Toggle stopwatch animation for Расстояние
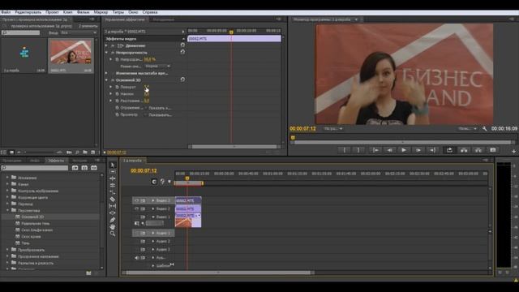The image size is (519, 292). point(117,101)
